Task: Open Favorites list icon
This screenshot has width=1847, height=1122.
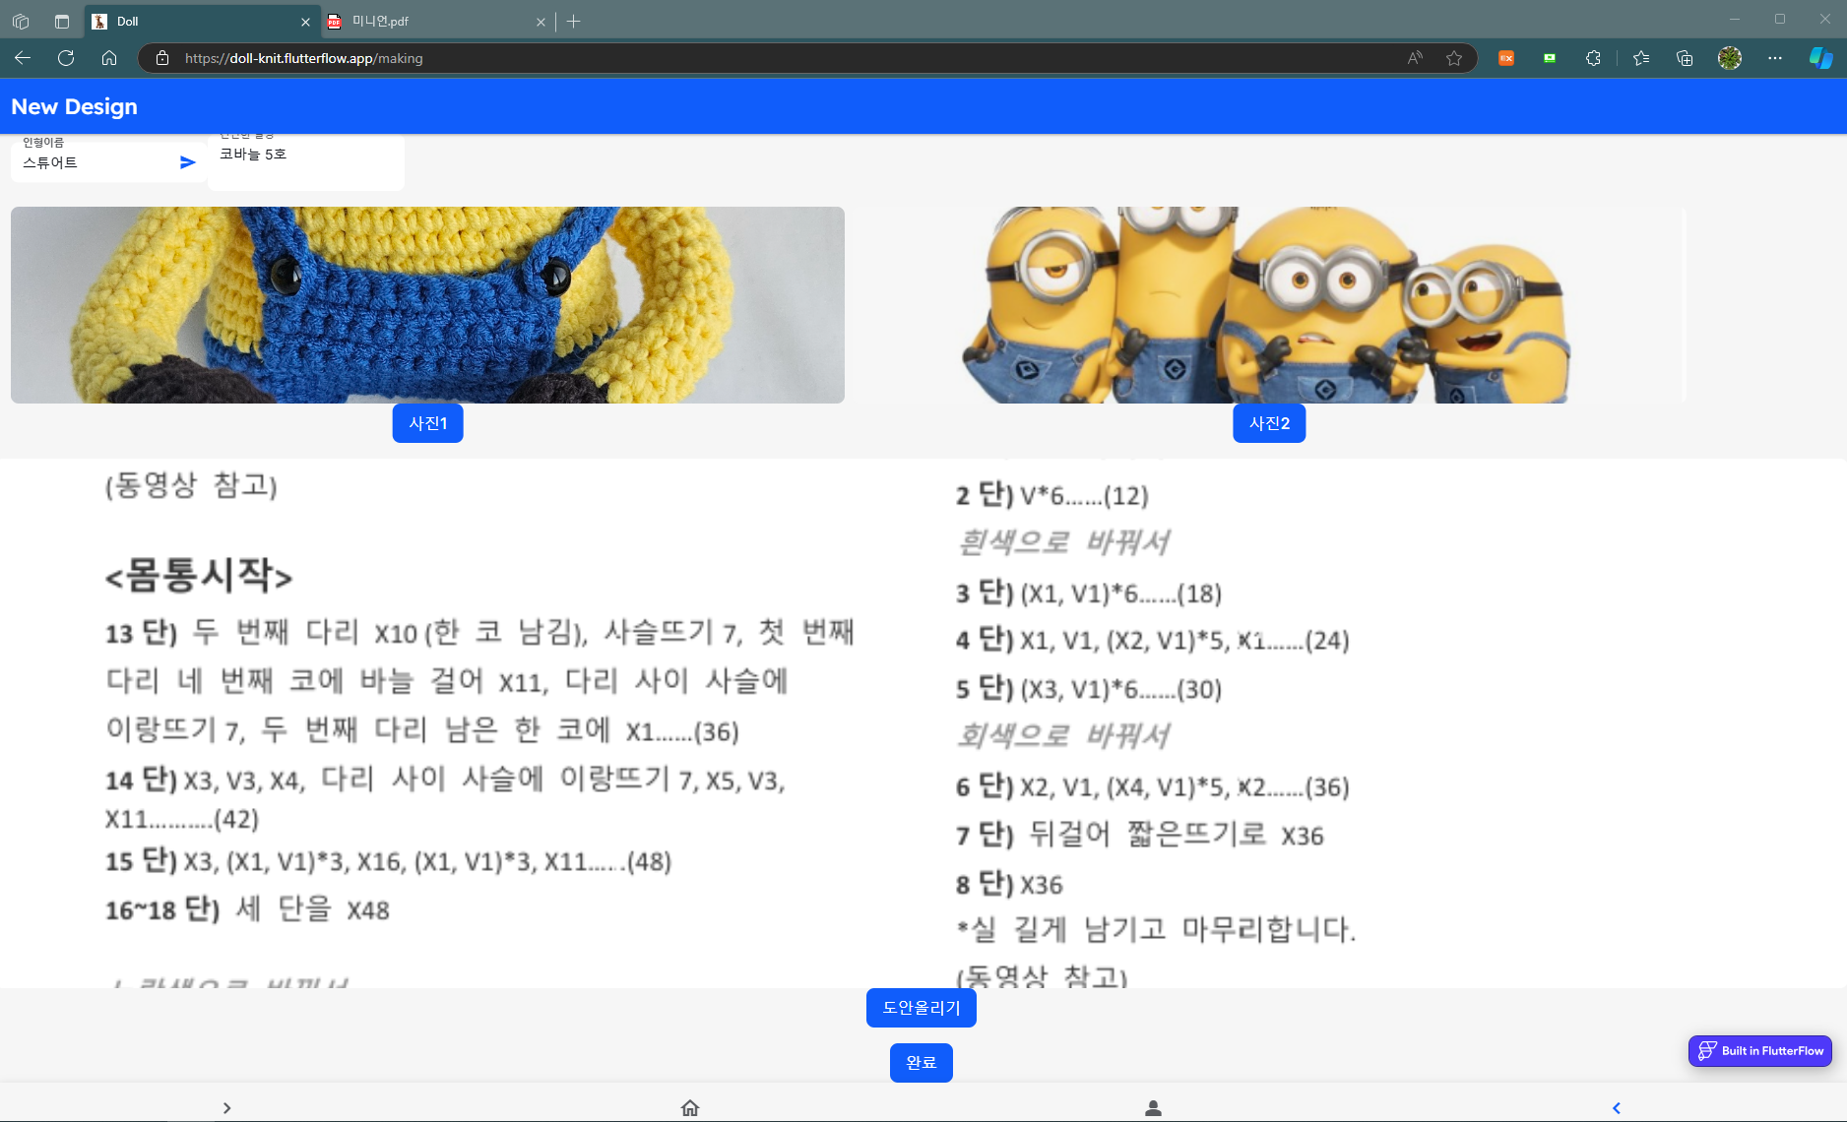Action: pyautogui.click(x=1641, y=58)
